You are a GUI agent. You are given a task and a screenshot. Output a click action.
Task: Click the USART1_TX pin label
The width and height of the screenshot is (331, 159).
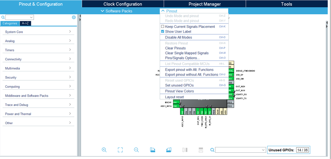tap(241, 98)
